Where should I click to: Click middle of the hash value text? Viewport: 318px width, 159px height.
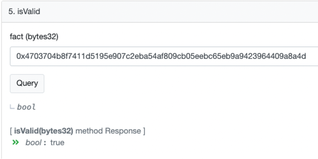click(x=161, y=56)
